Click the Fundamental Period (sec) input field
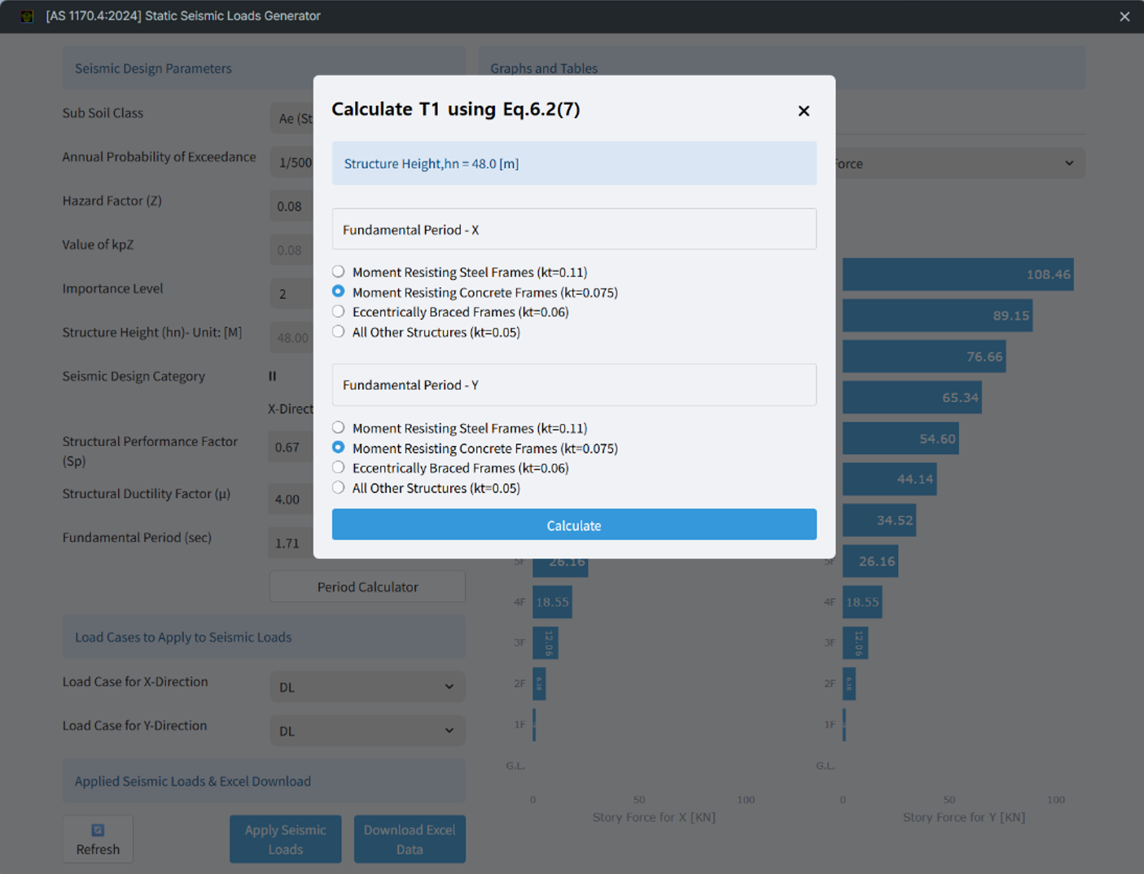 tap(291, 543)
